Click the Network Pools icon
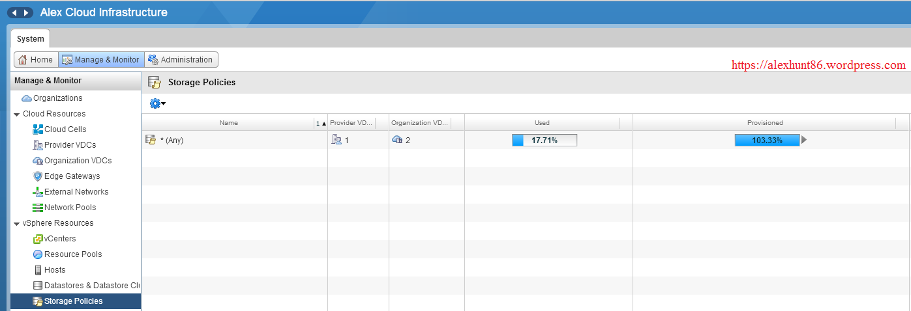The image size is (911, 311). [38, 208]
